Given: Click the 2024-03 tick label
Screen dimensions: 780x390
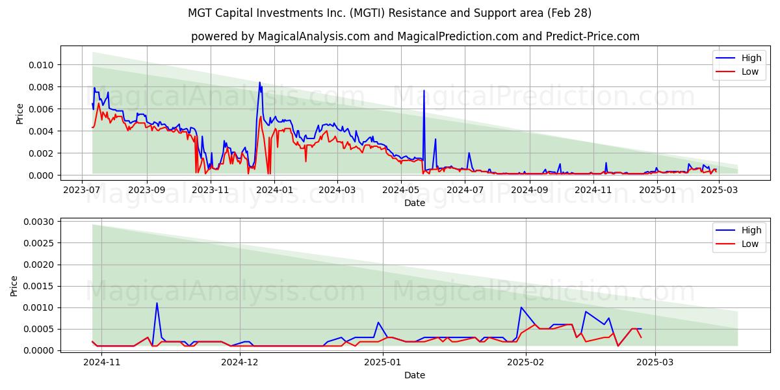Looking at the screenshot, I should (x=337, y=190).
